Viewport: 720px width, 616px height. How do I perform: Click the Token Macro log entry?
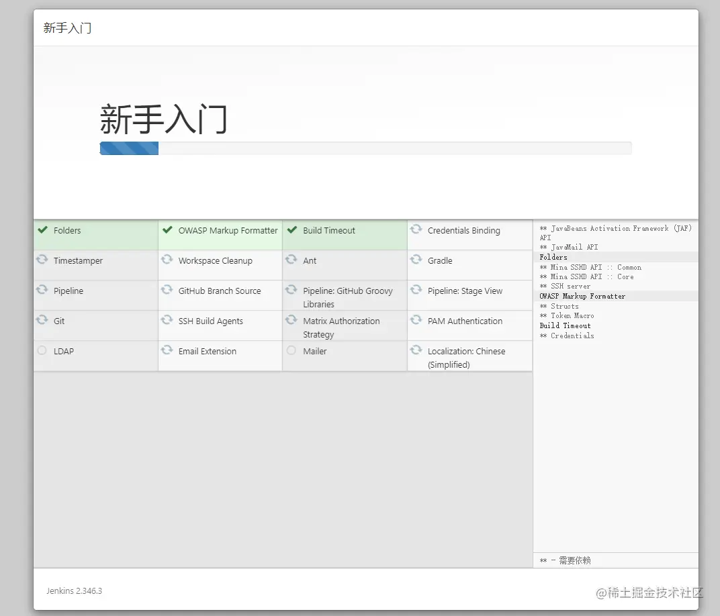pos(567,316)
